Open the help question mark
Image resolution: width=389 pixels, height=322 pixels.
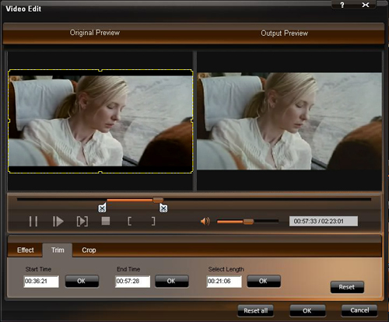click(342, 5)
